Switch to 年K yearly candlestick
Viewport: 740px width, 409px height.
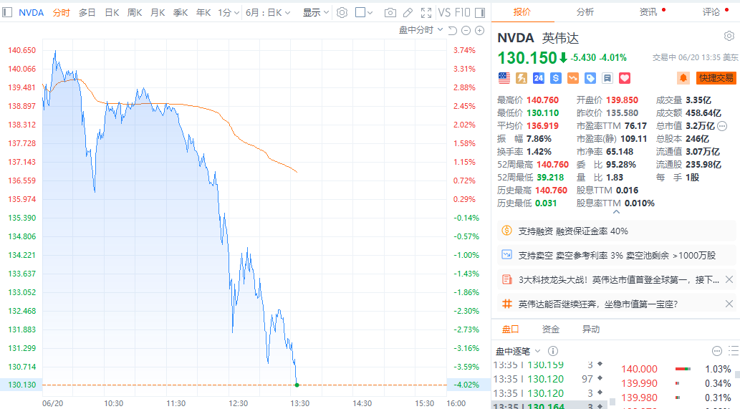tap(203, 13)
